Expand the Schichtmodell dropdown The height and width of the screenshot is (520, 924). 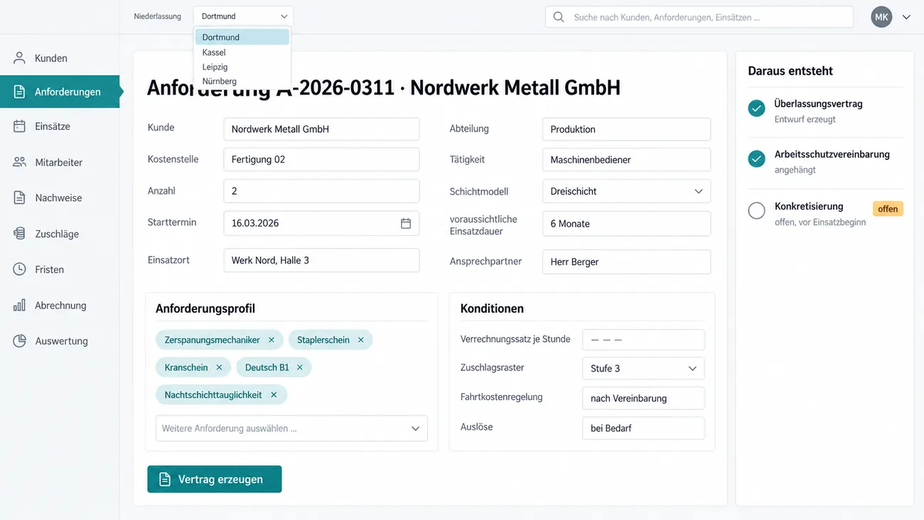point(626,191)
